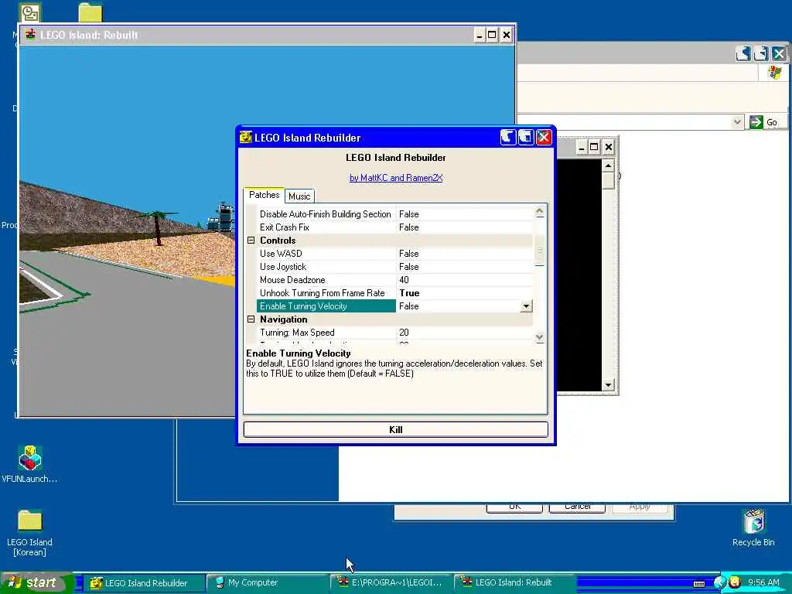792x594 pixels.
Task: Click the Go arrow icon in address bar
Action: pyautogui.click(x=756, y=121)
